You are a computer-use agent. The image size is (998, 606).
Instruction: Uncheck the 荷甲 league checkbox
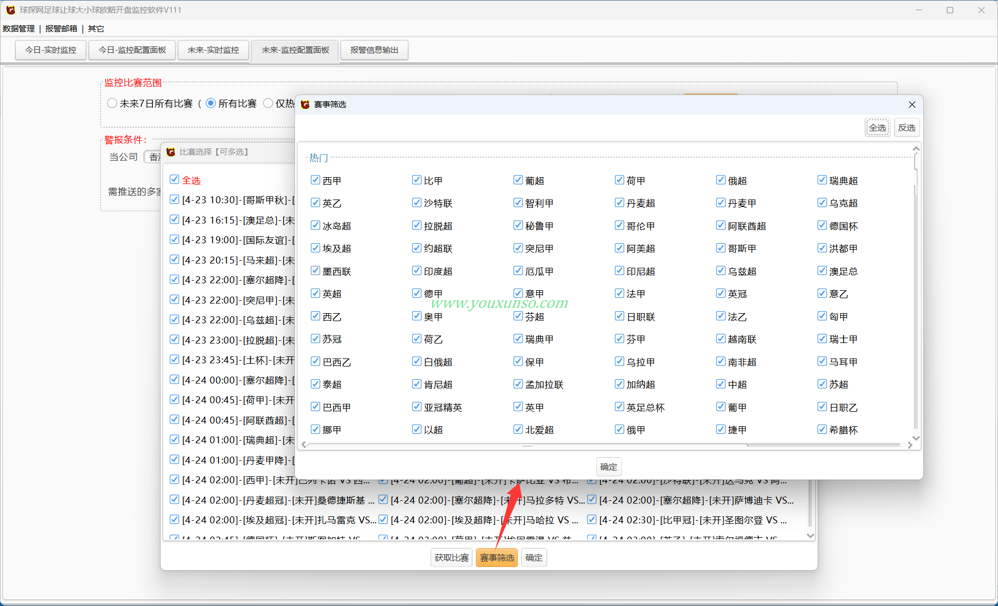coord(619,180)
